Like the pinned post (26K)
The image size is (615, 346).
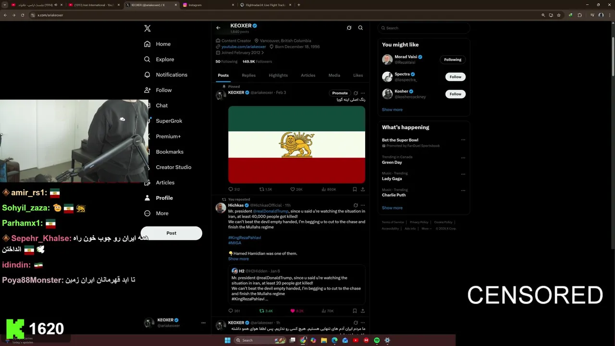click(x=296, y=189)
